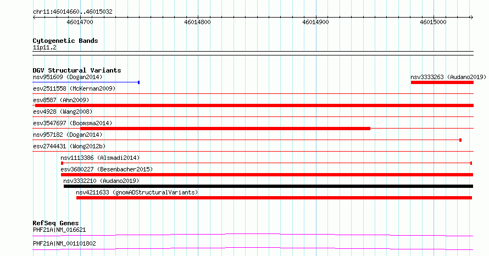Viewport: 489px width, 256px height.
Task: Open PHF21A|NM_001101802 gene label
Action: coord(64,243)
